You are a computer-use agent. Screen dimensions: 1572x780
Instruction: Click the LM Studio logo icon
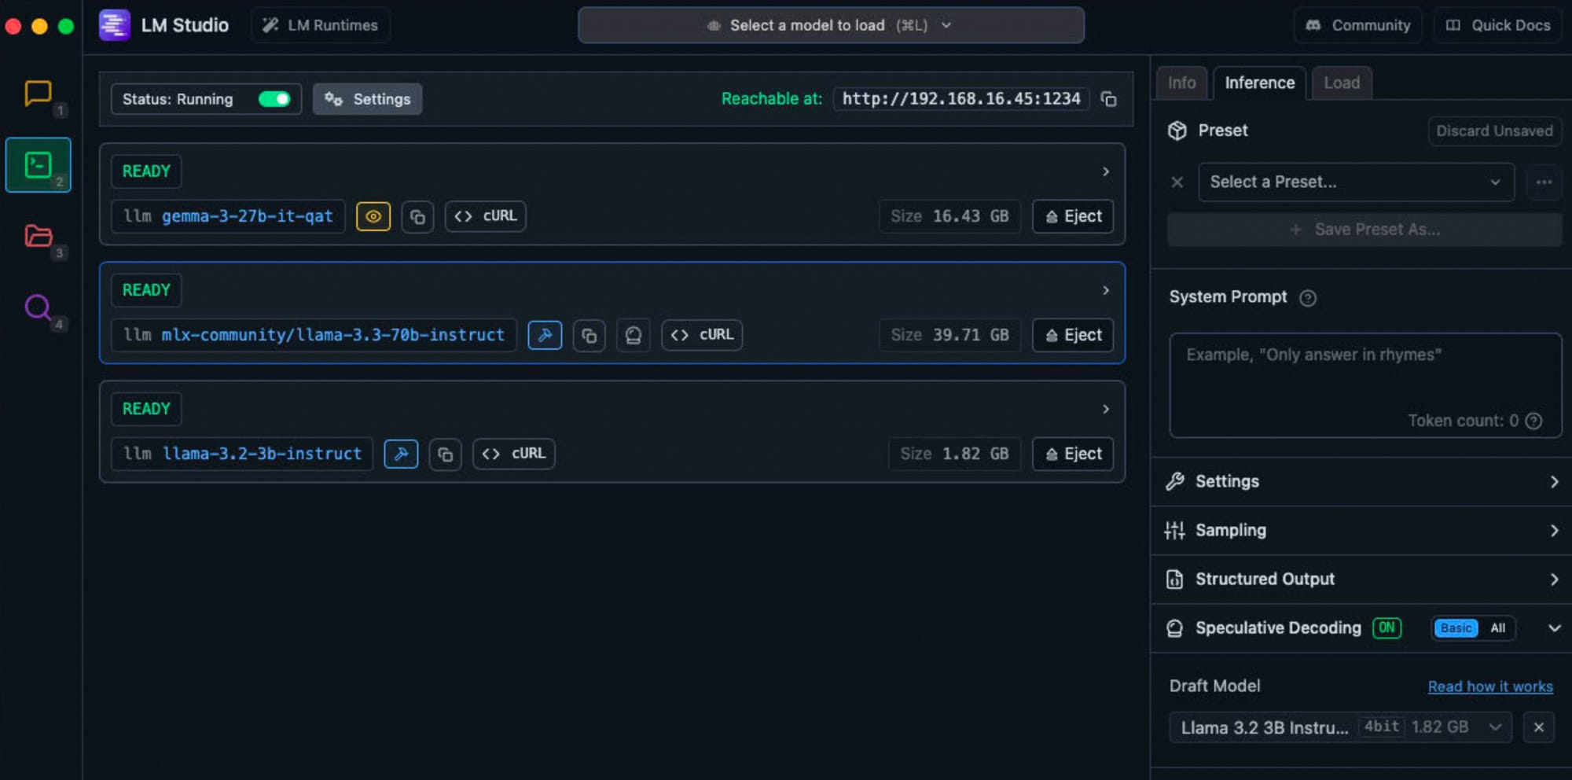pos(114,25)
